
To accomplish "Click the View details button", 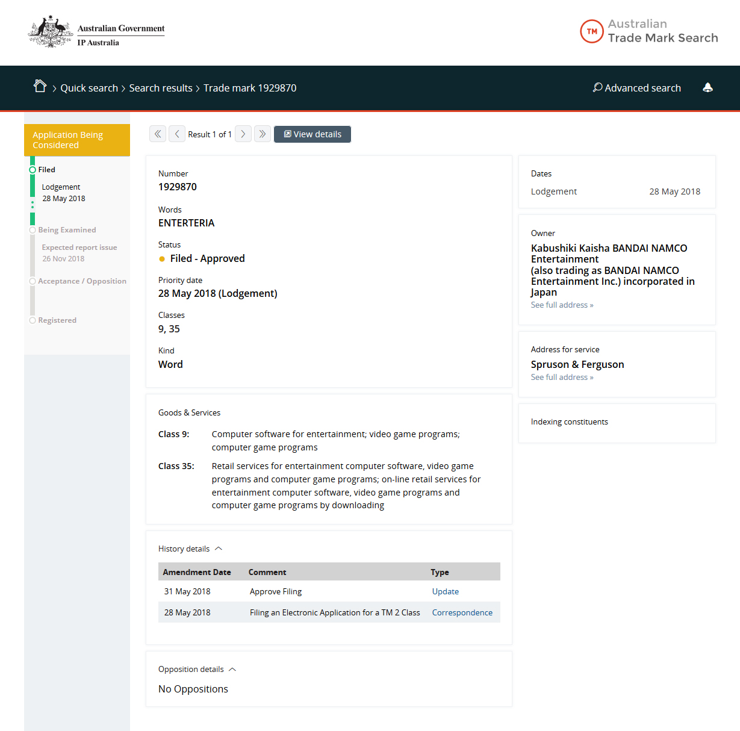I will [312, 134].
